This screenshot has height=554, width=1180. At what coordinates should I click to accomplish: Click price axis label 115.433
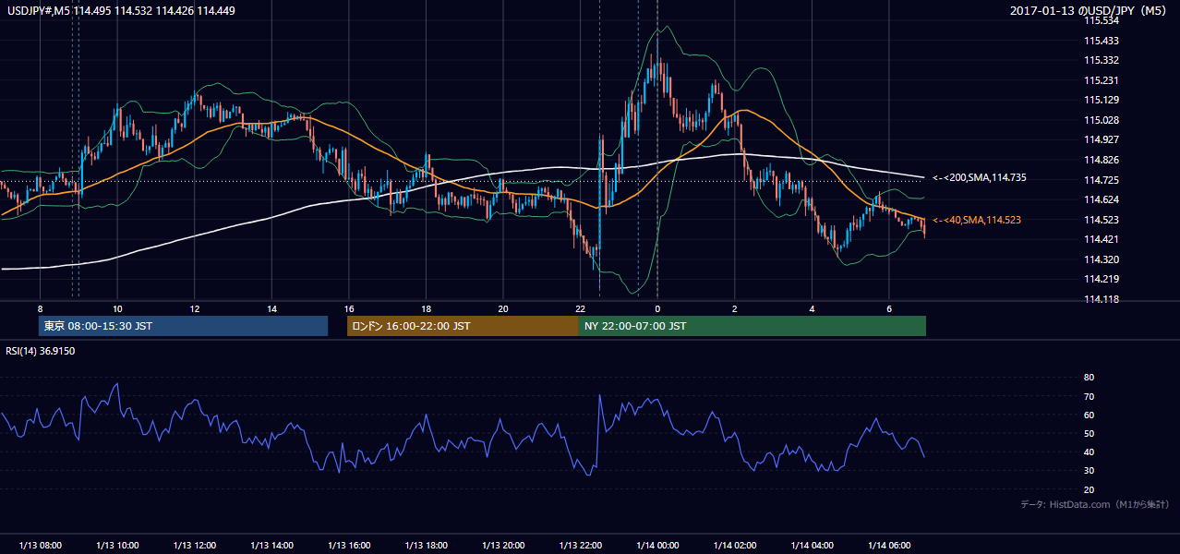1102,41
